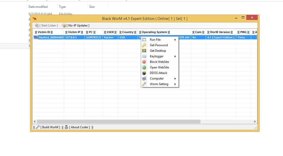Expand the Keylogger submenu arrow
The width and height of the screenshot is (283, 156).
tap(176, 56)
